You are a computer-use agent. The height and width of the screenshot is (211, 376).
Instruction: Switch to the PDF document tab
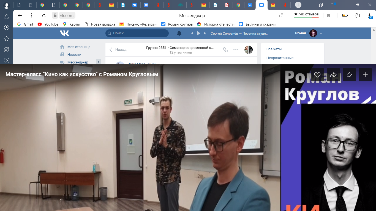[227, 5]
